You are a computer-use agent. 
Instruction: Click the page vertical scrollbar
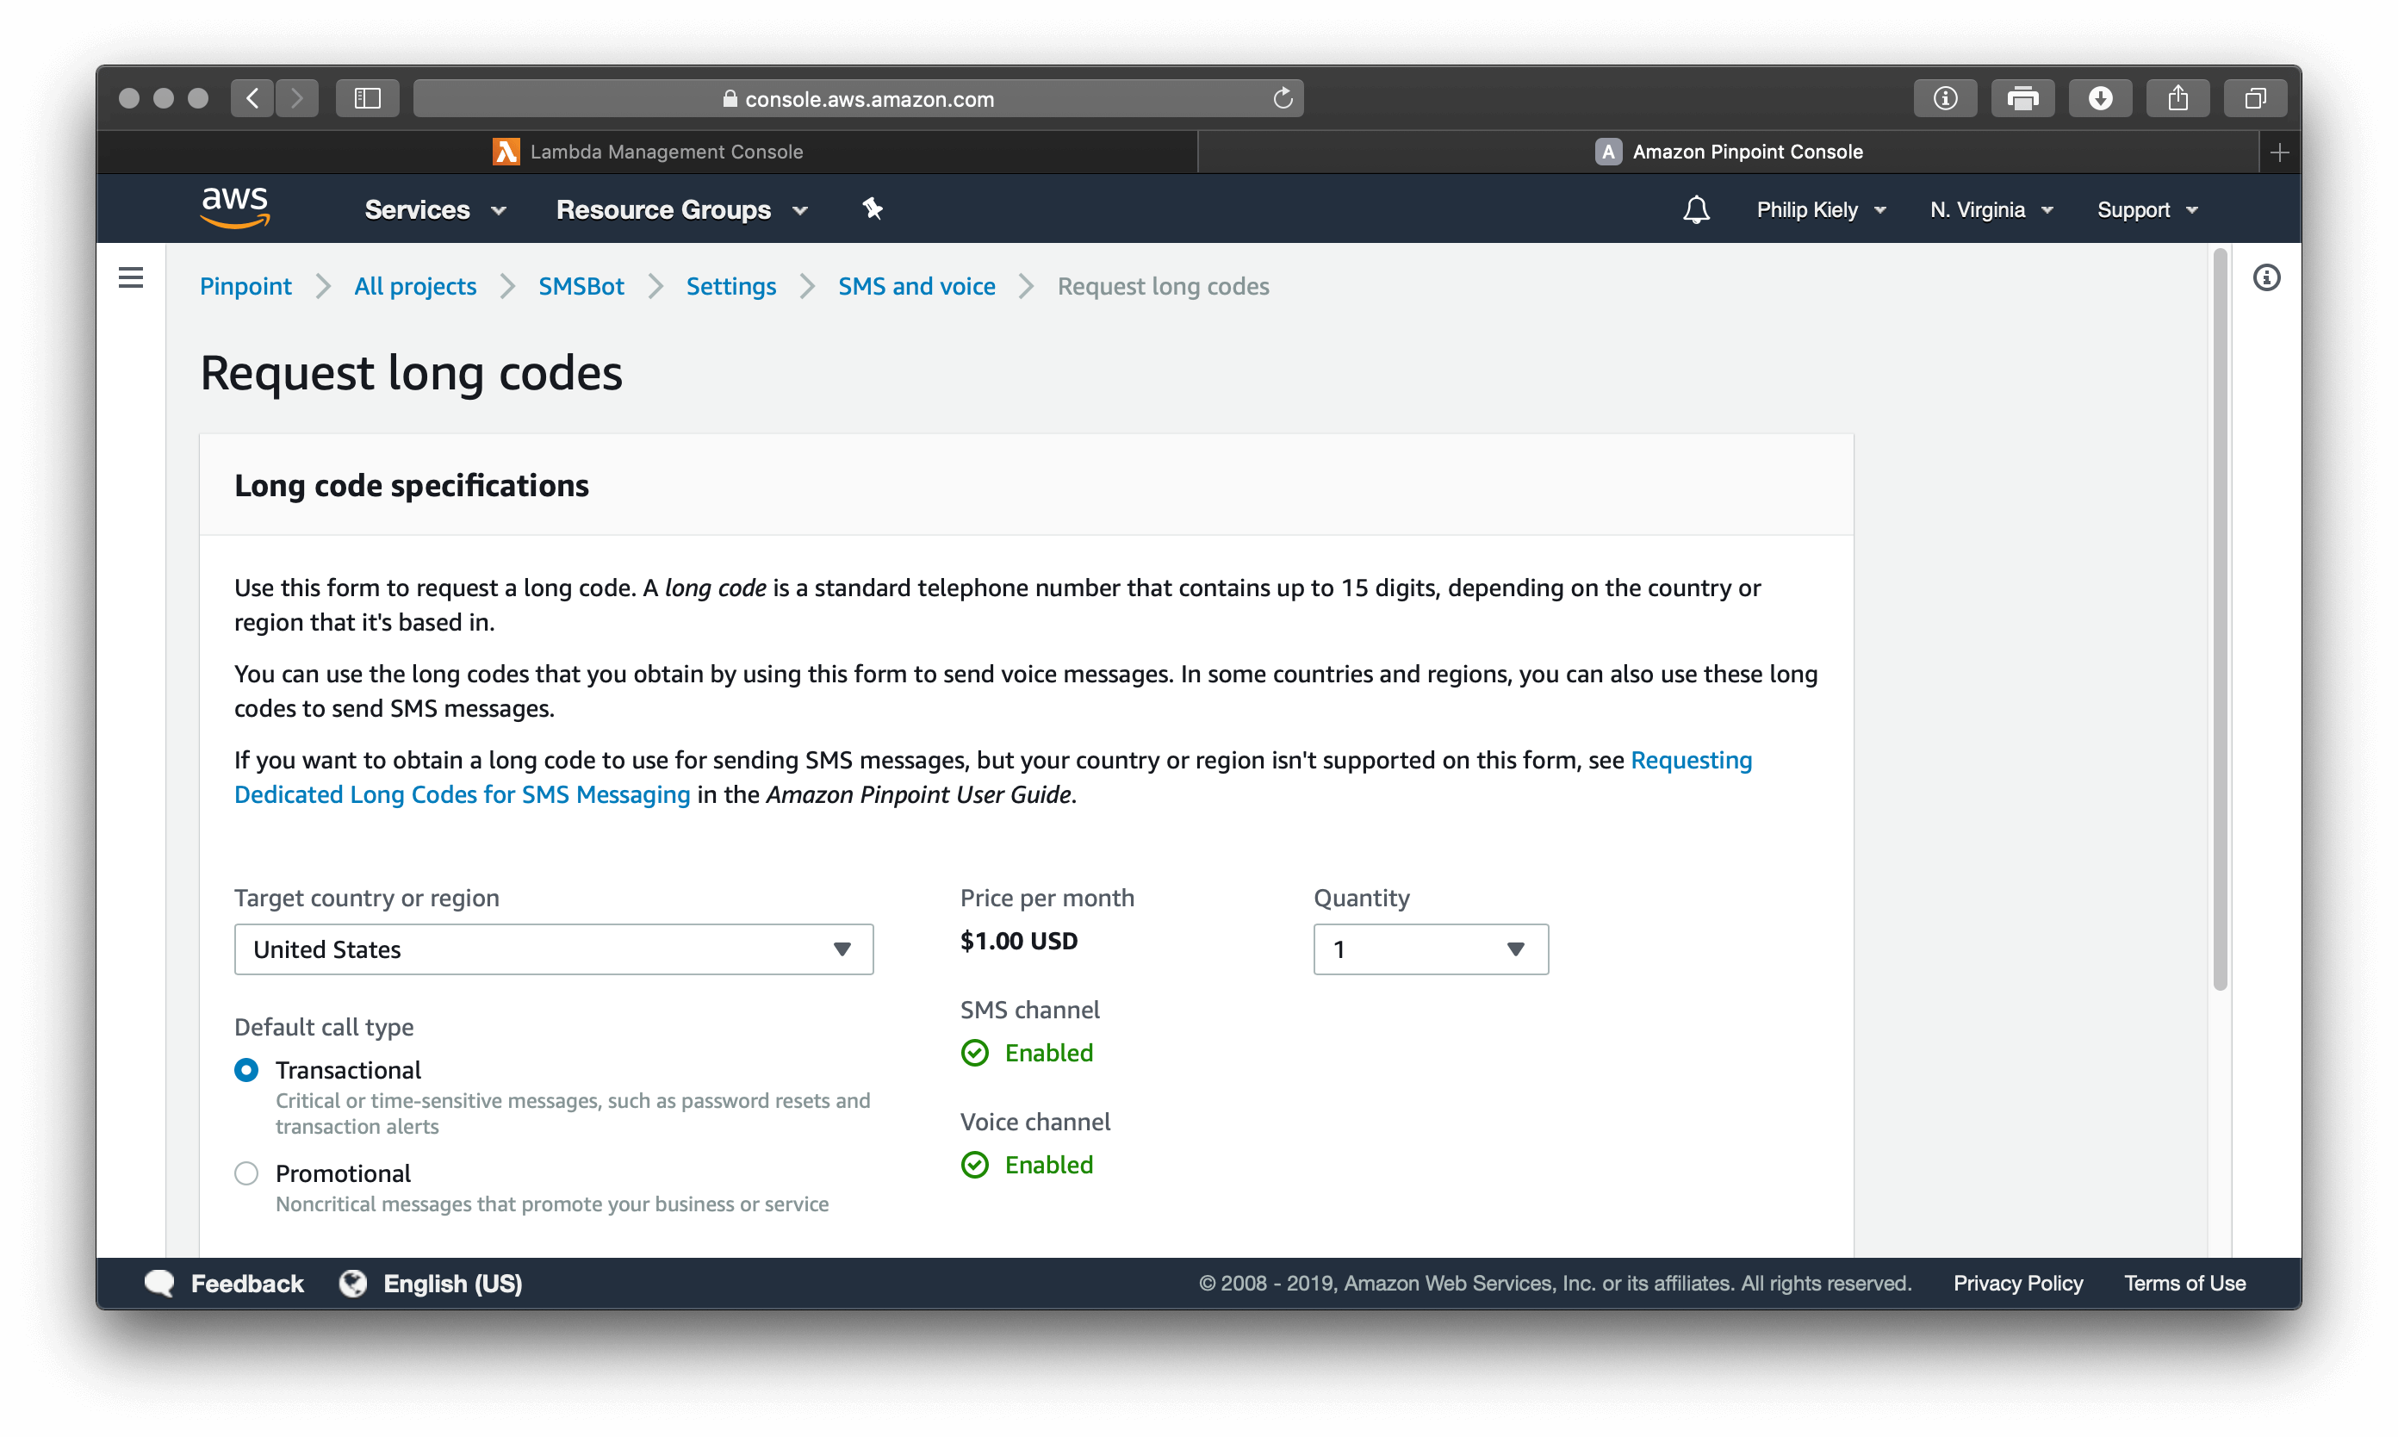click(x=2219, y=619)
